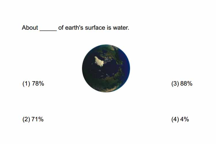Select answer option (4) 4%
Screen dimensions: 216x144
tap(180, 119)
